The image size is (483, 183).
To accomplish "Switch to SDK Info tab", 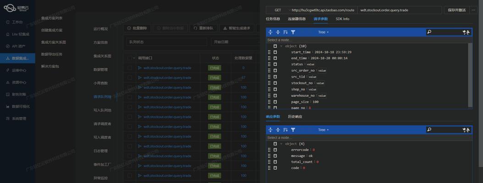I will (x=342, y=19).
